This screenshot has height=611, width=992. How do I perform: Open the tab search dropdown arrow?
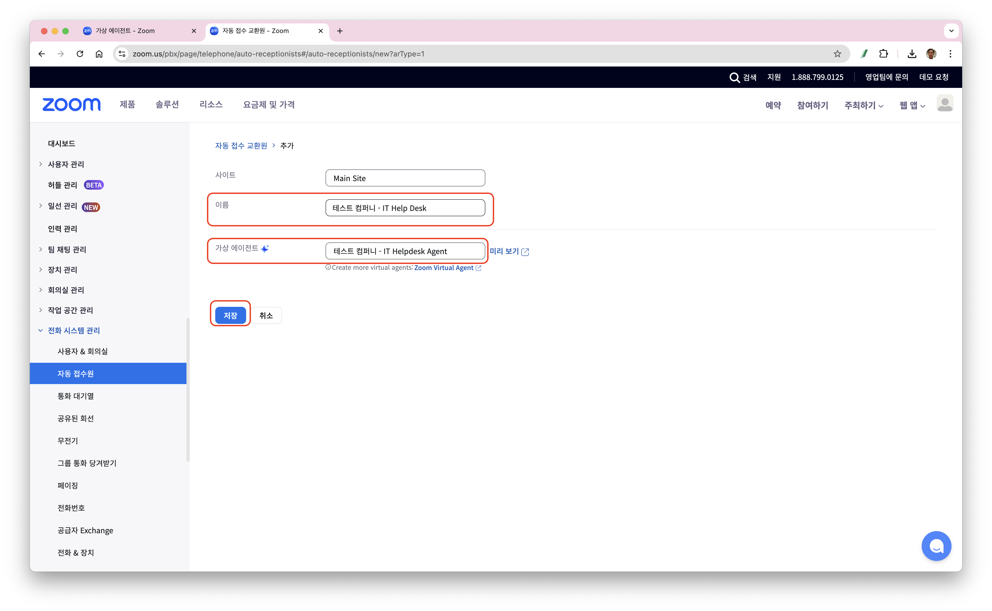[951, 31]
